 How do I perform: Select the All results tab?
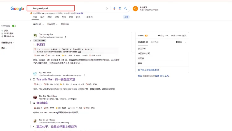[x=35, y=17]
